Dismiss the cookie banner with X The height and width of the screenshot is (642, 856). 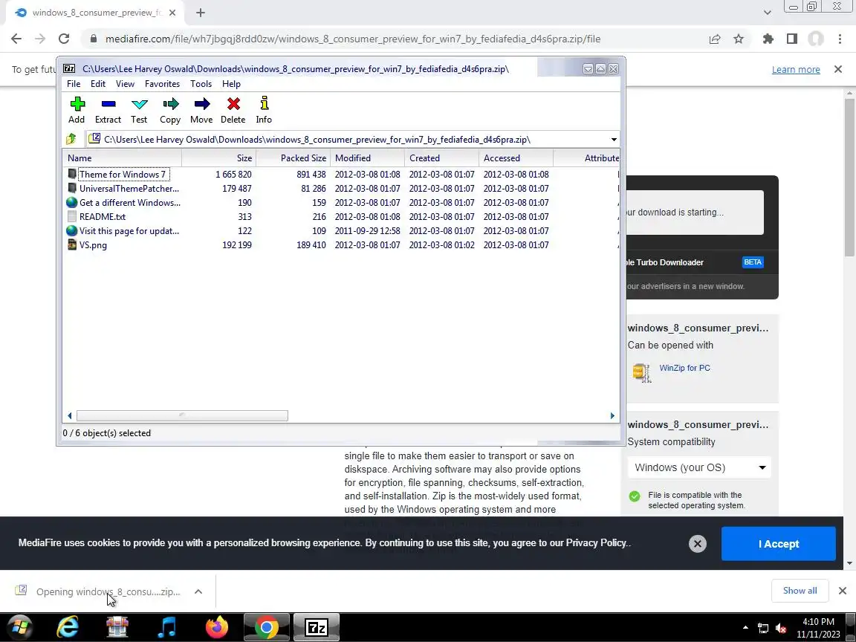pos(697,544)
